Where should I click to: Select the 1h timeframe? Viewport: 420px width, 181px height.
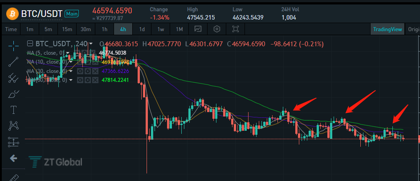click(105, 29)
